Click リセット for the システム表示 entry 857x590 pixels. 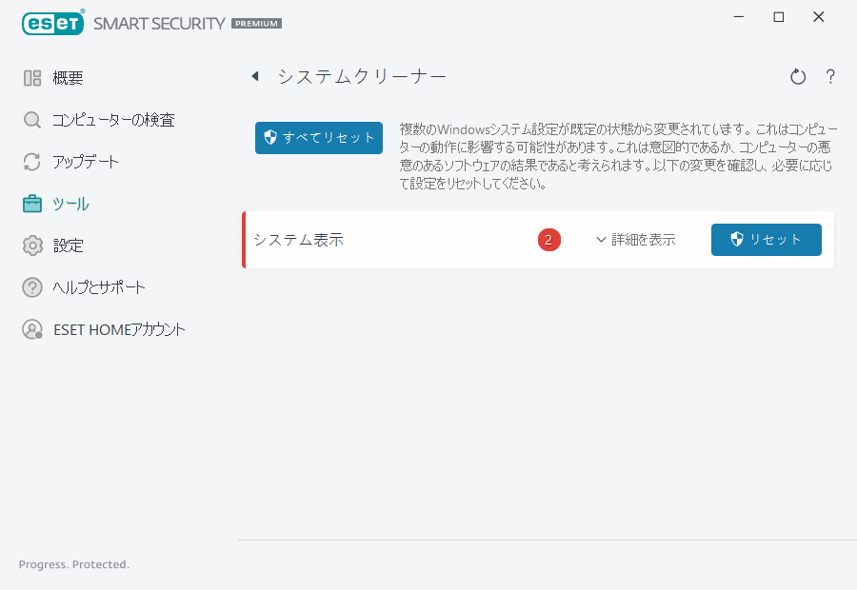tap(766, 240)
